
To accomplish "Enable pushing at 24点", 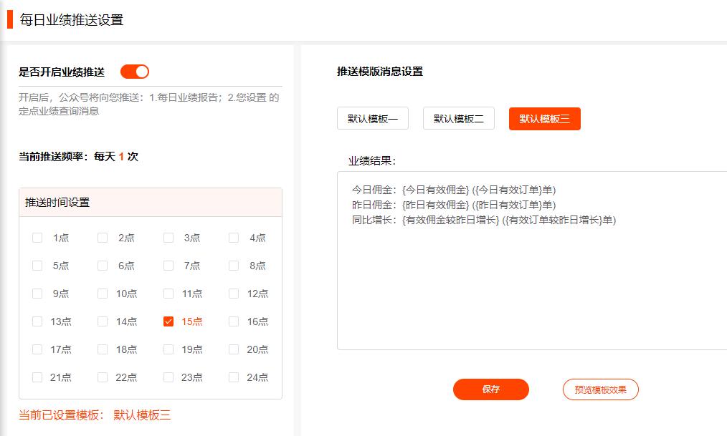I will [232, 377].
